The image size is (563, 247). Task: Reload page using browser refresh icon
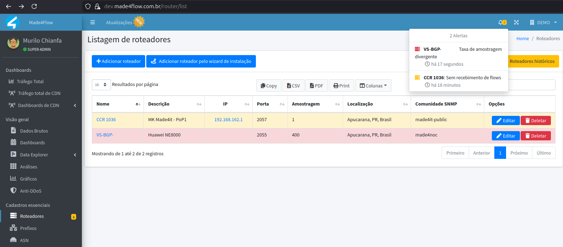click(34, 6)
